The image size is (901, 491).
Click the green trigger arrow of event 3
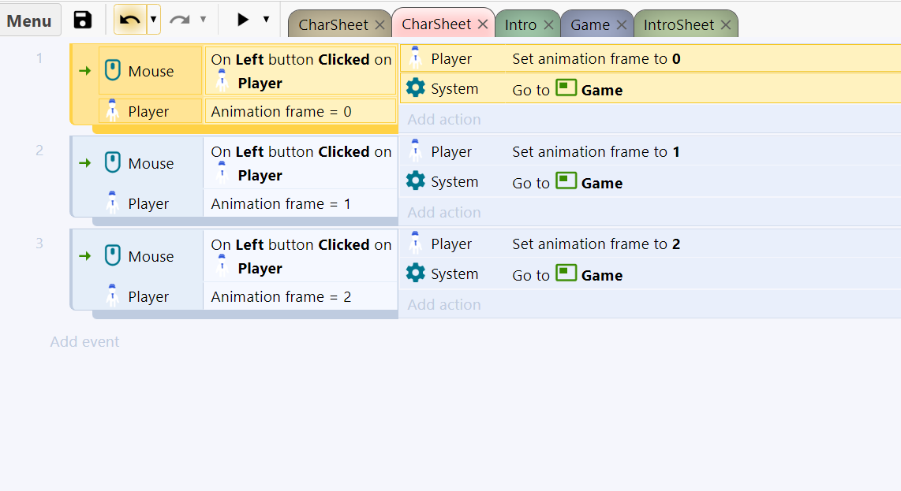(x=85, y=255)
